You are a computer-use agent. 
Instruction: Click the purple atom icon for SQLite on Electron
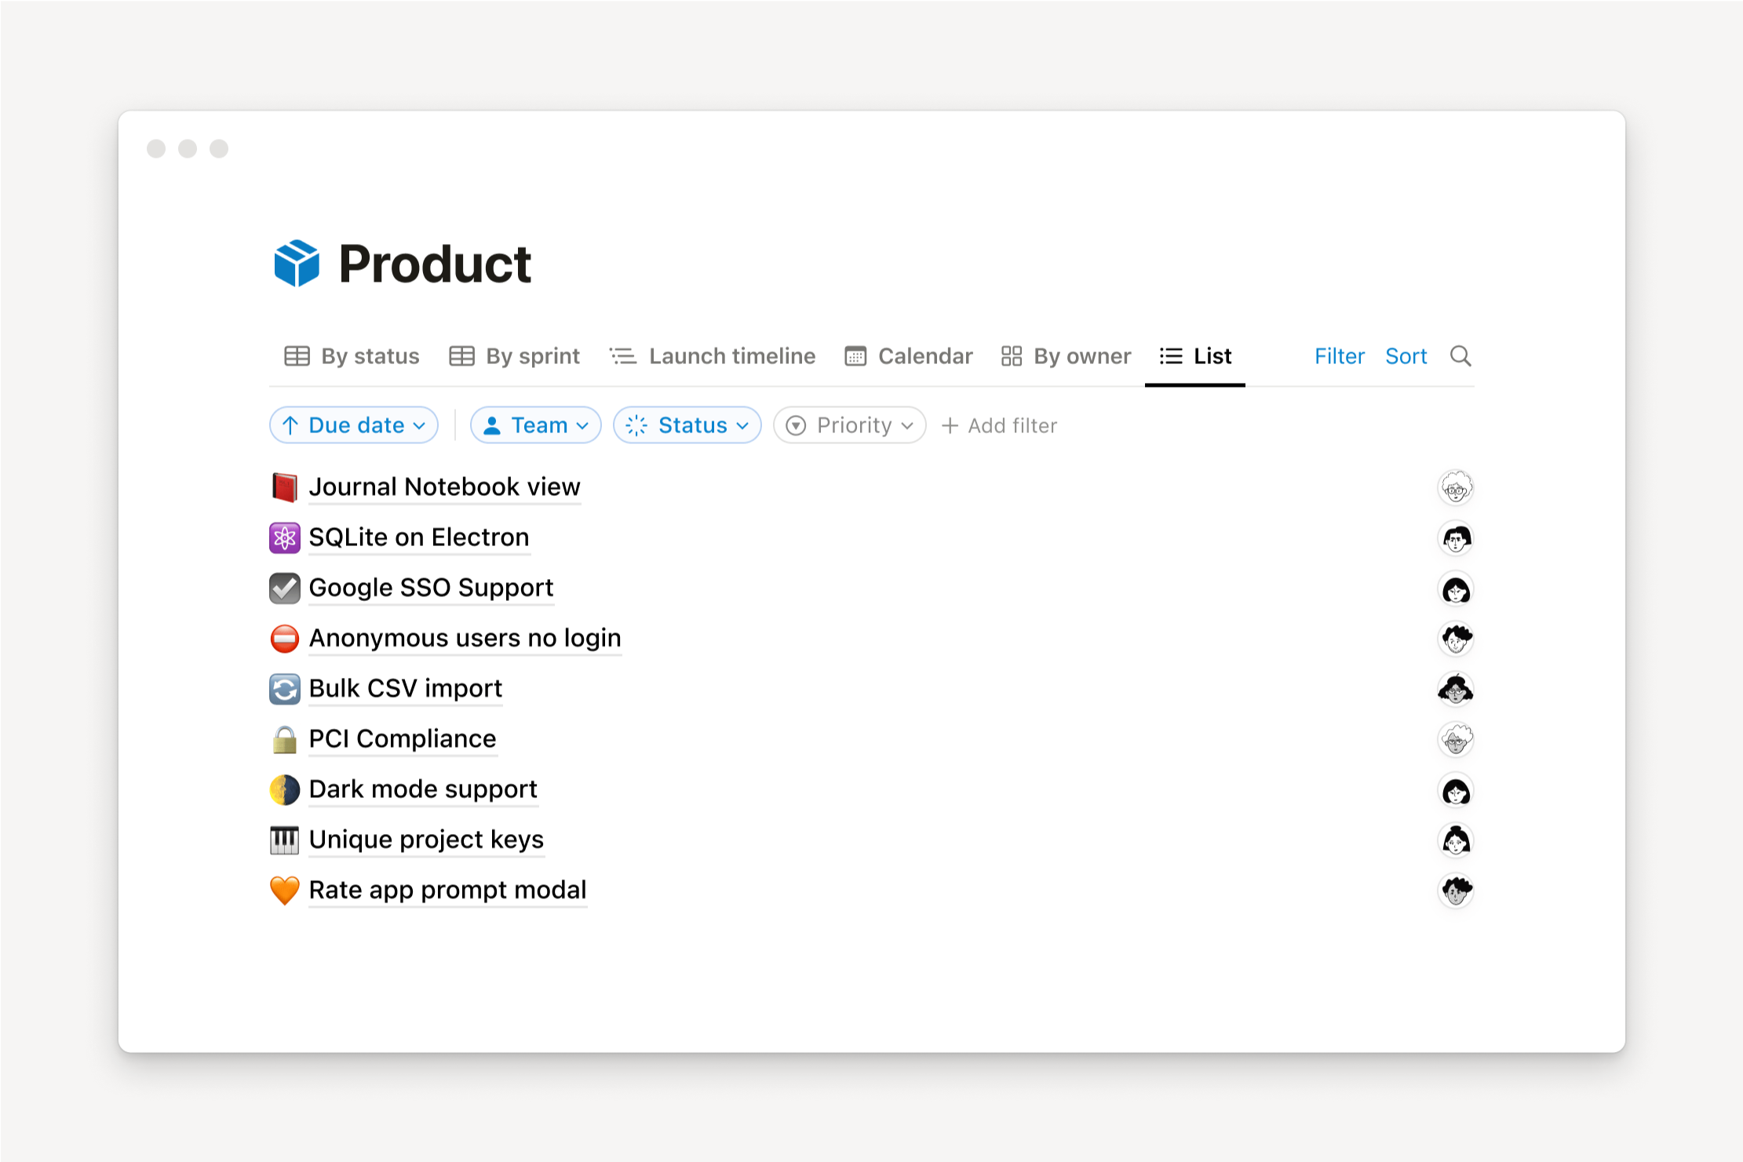click(x=284, y=537)
